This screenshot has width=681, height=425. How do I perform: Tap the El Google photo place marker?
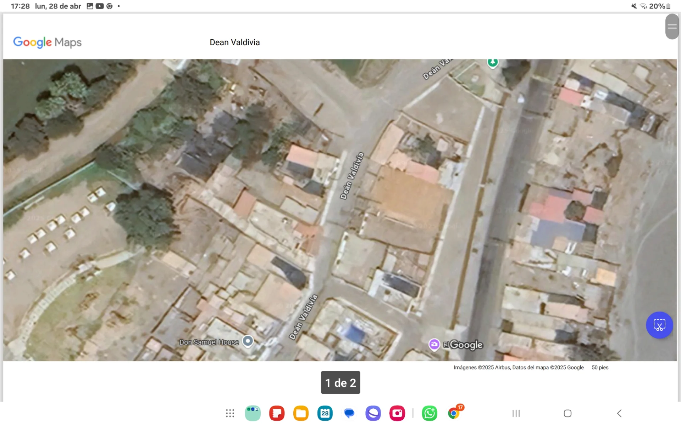coord(434,344)
